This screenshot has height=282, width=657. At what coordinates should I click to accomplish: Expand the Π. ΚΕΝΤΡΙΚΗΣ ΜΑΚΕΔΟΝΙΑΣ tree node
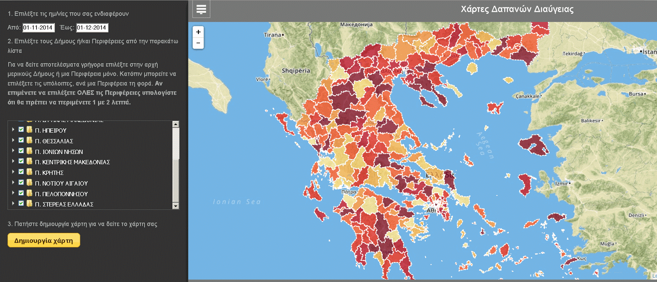(x=13, y=161)
